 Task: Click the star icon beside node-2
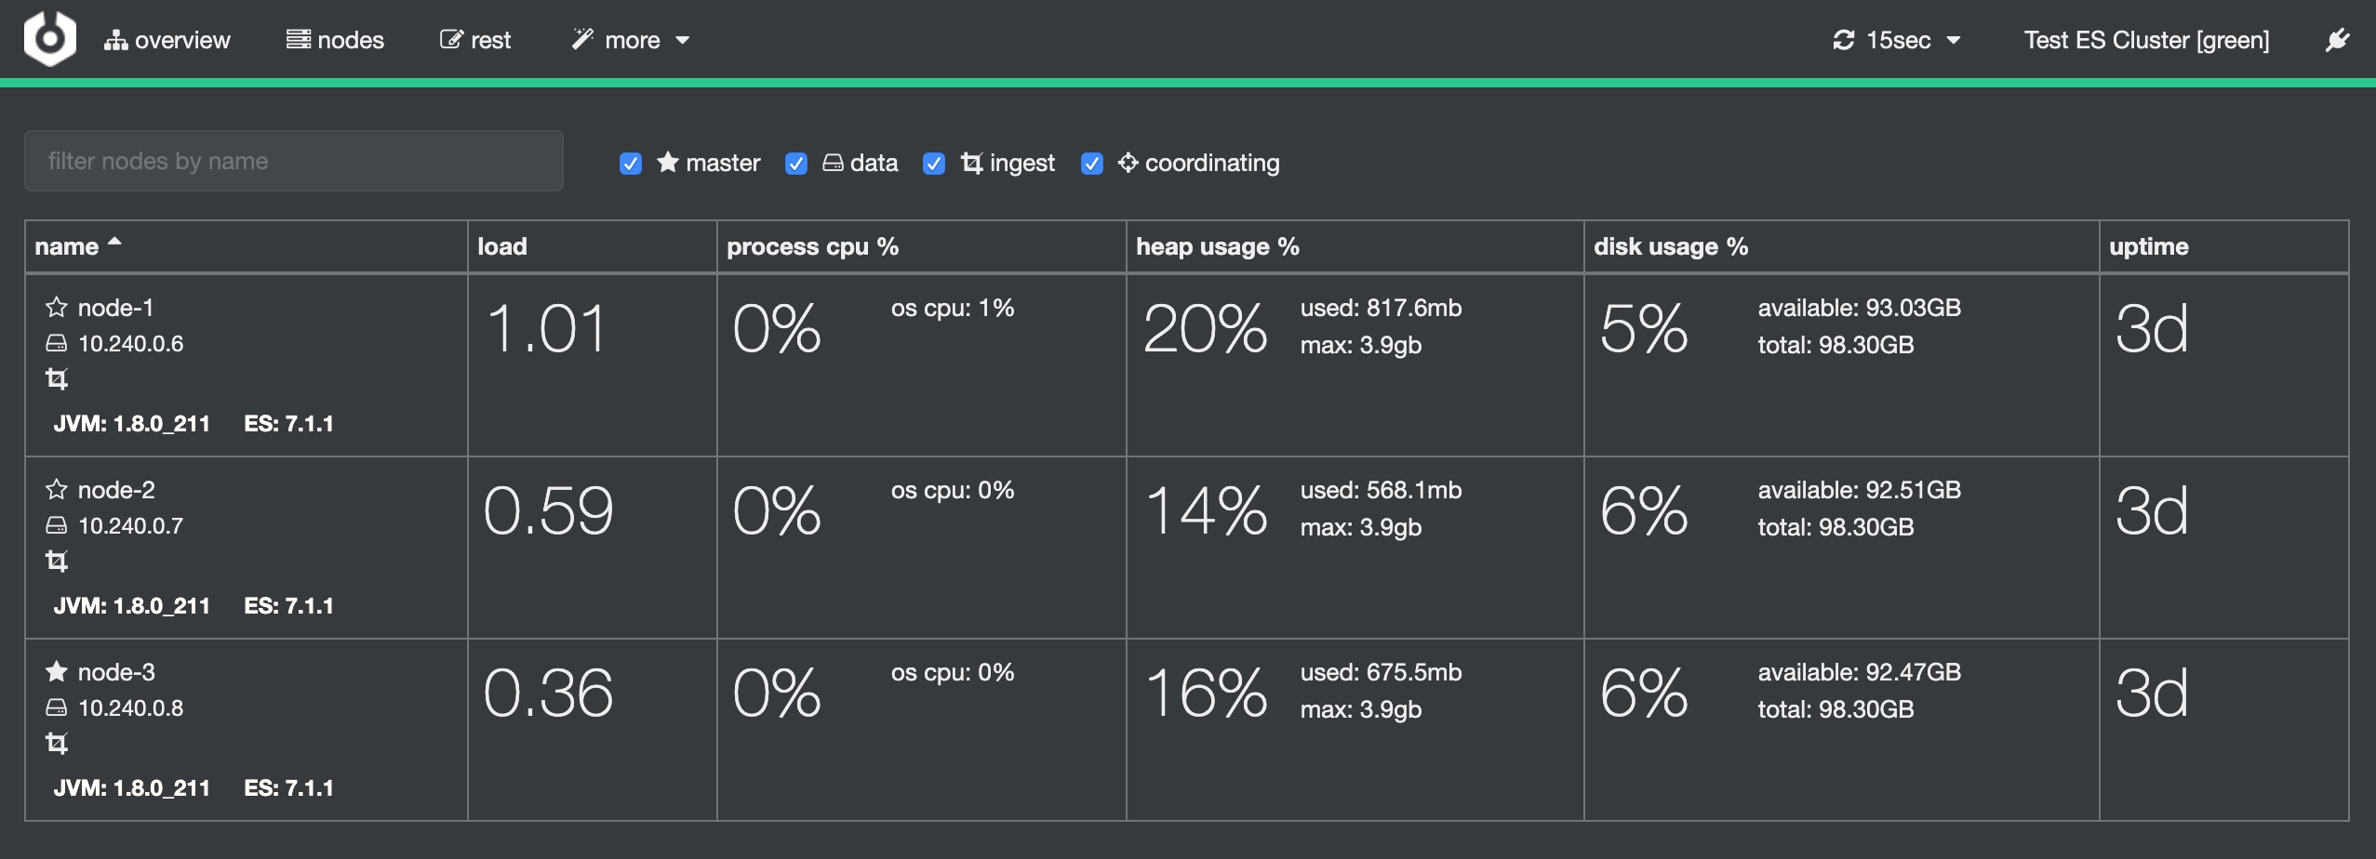click(x=57, y=490)
